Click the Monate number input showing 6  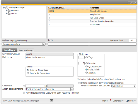[81, 63]
